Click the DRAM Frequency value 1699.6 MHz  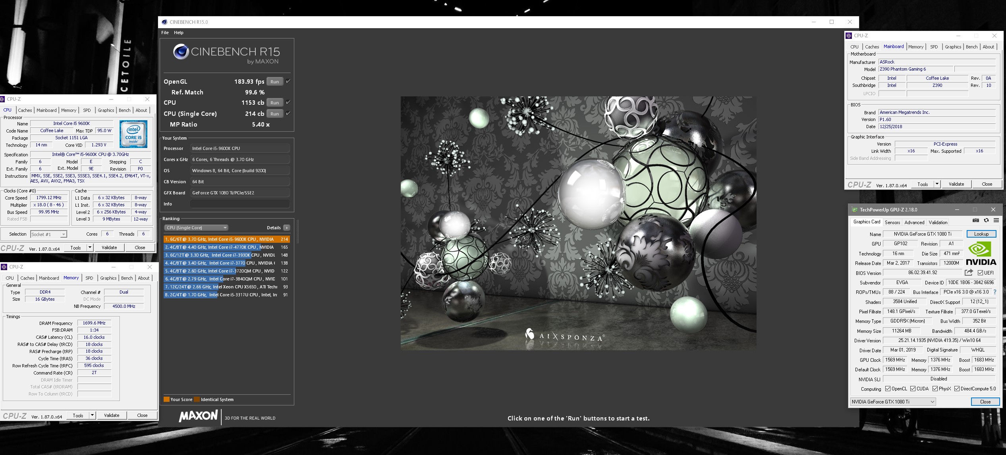click(94, 323)
